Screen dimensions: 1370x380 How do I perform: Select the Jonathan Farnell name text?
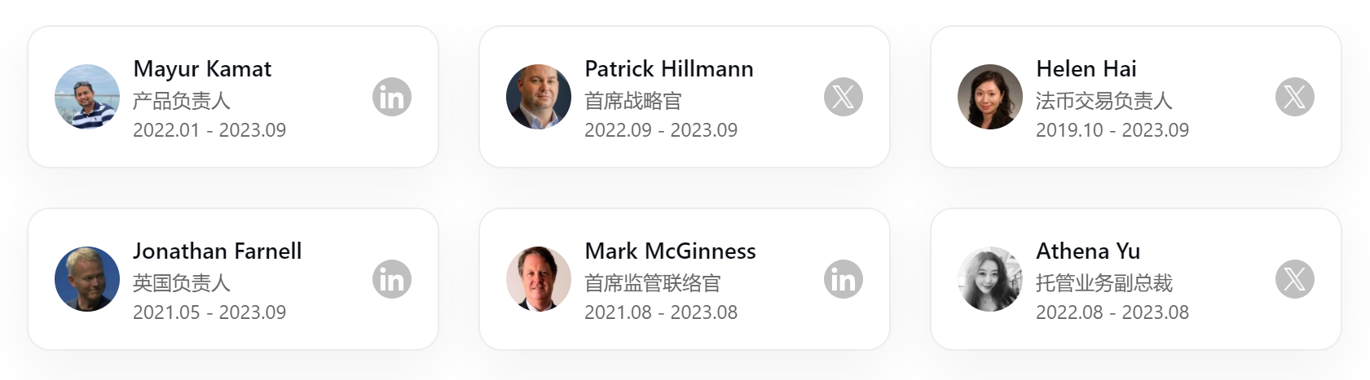pos(218,251)
